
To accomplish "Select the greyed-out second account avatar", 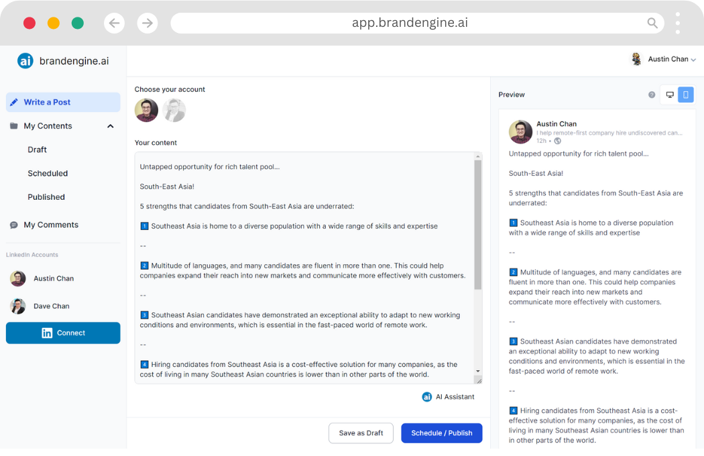I will (174, 111).
